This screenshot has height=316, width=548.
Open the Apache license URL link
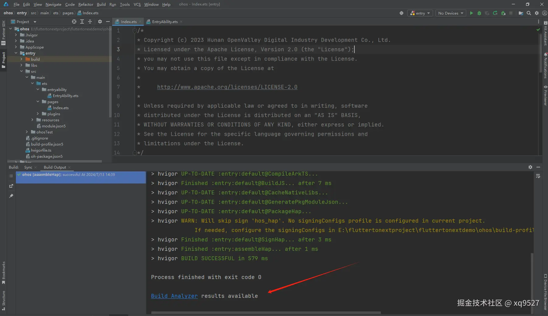pyautogui.click(x=227, y=87)
